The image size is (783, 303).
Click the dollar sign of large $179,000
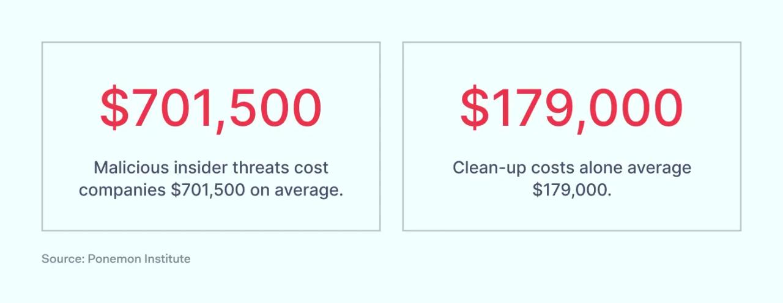pyautogui.click(x=473, y=109)
